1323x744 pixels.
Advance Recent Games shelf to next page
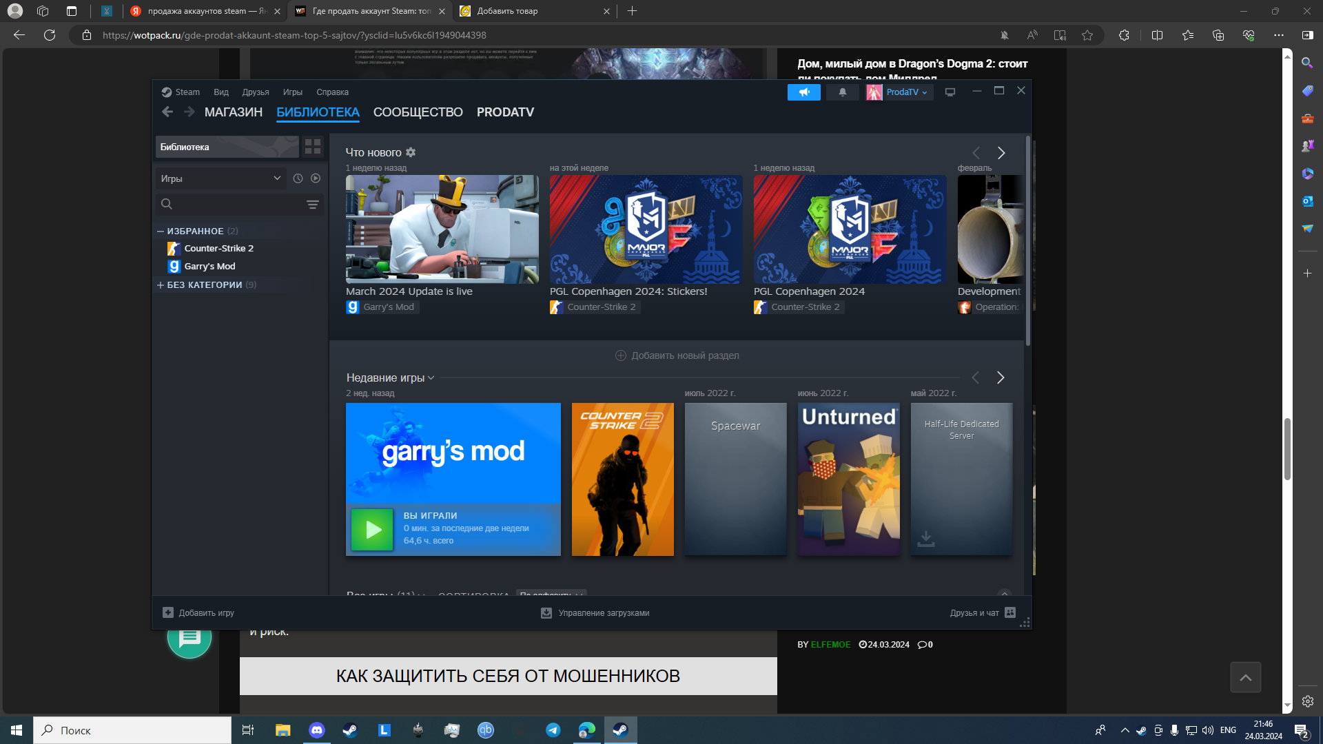1001,378
